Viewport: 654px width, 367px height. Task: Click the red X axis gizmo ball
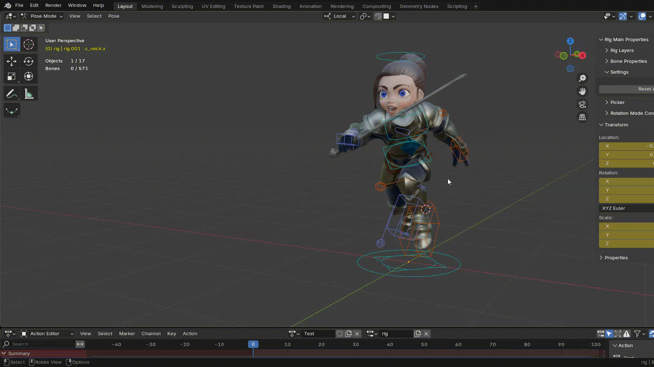click(x=582, y=55)
